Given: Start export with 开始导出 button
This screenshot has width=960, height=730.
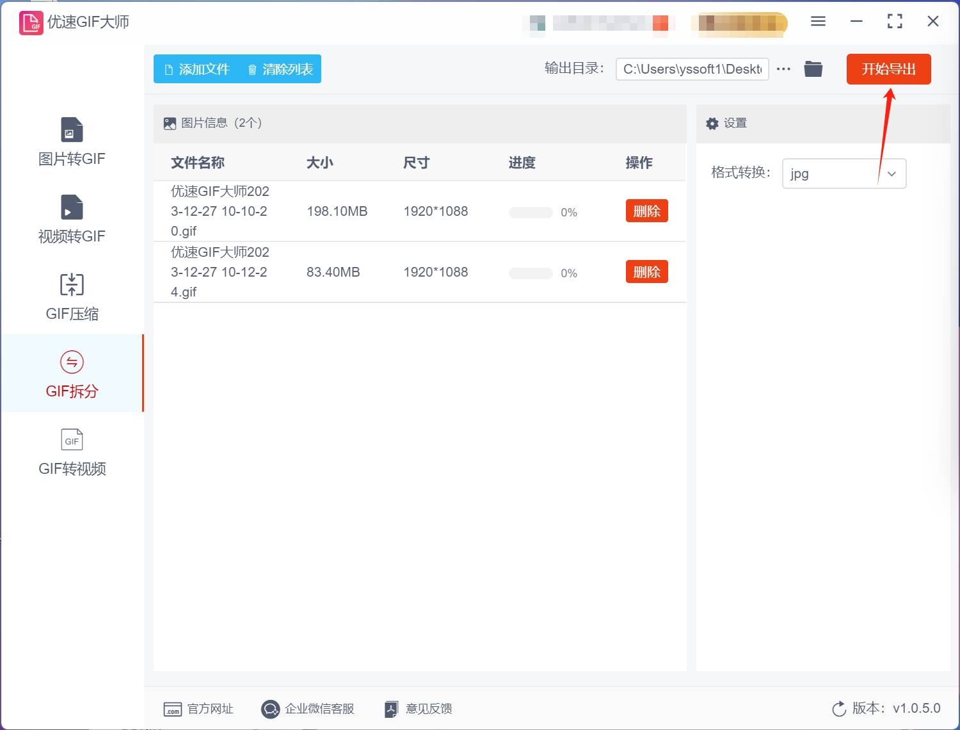Looking at the screenshot, I should 888,69.
